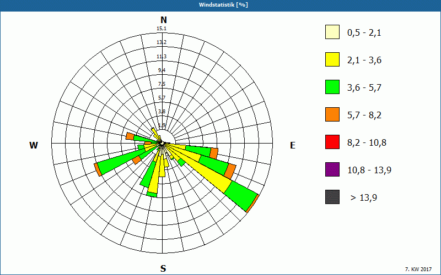The width and height of the screenshot is (441, 275).
Task: Click the pale yellow 0,5 - 2,1 swatch
Action: 332,32
